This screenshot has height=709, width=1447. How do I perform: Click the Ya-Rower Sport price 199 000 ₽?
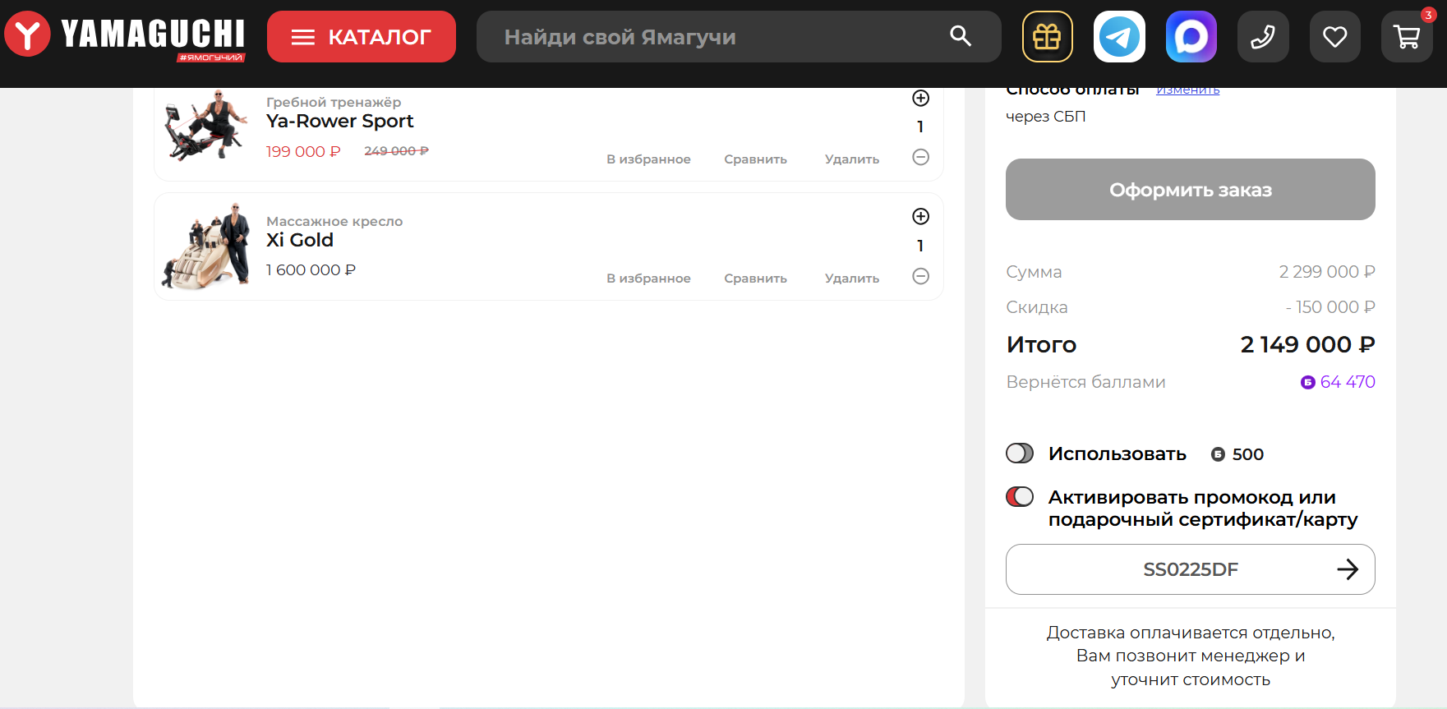tap(303, 152)
